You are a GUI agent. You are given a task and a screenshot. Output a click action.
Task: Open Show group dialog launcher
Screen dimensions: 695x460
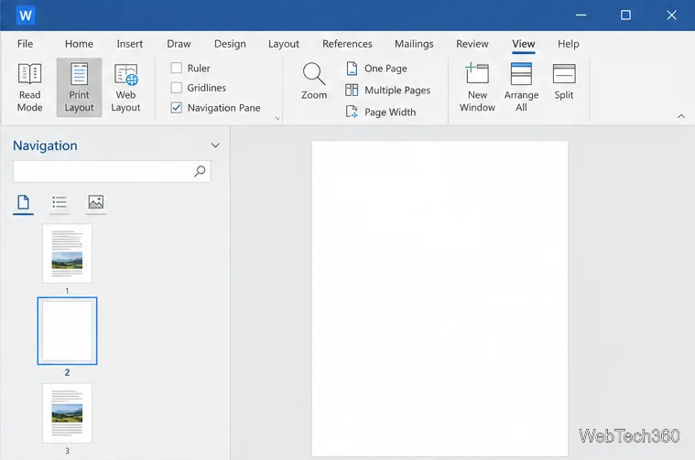[277, 118]
